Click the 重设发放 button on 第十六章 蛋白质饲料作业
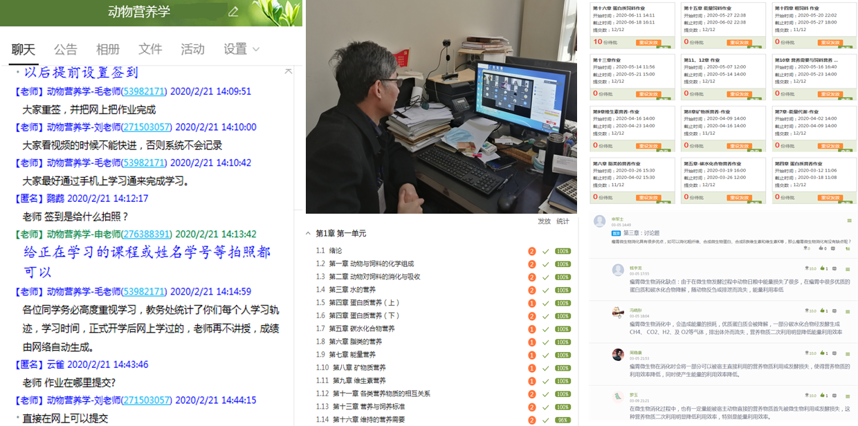The height and width of the screenshot is (426, 858). 650,42
